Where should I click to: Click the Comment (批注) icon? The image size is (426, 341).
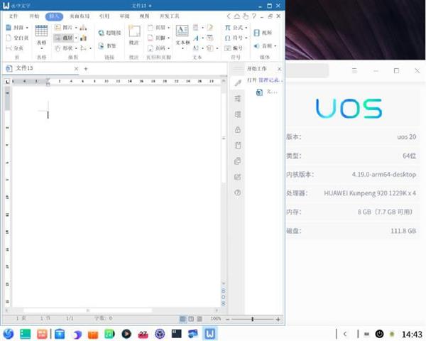pos(134,34)
